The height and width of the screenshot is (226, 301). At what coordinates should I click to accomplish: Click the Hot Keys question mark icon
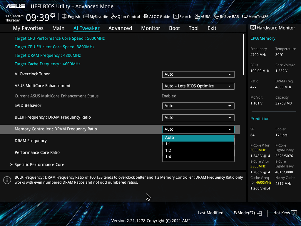point(294,213)
